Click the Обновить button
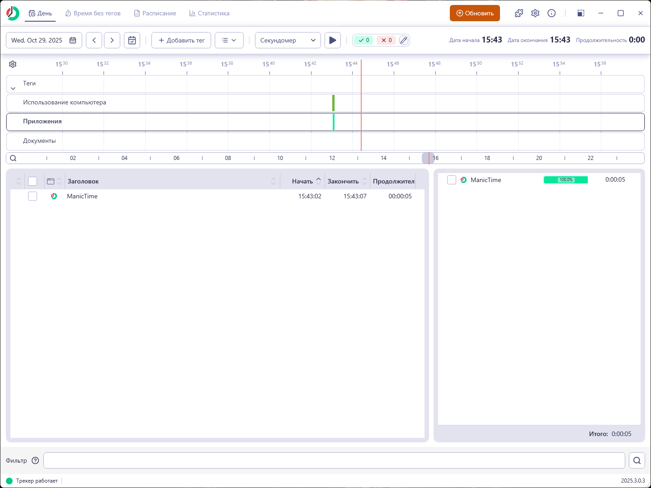 pos(475,13)
